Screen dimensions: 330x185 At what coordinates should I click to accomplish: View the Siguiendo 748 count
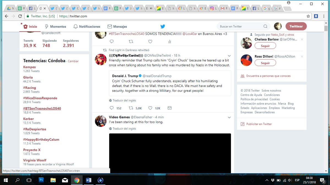[x=50, y=43]
